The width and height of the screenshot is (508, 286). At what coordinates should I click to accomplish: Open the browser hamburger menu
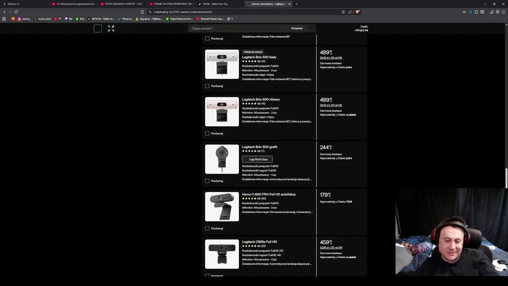tap(504, 12)
